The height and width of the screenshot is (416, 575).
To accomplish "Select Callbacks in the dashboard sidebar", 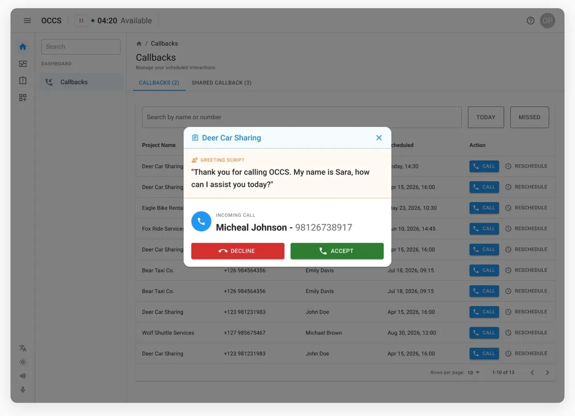I will pos(81,82).
